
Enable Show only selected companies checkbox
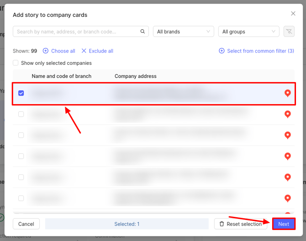point(16,63)
